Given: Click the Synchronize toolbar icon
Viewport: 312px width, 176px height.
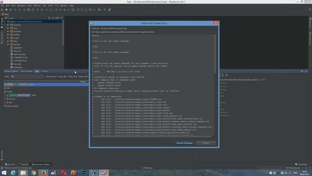Looking at the screenshot, I should (x=10, y=10).
